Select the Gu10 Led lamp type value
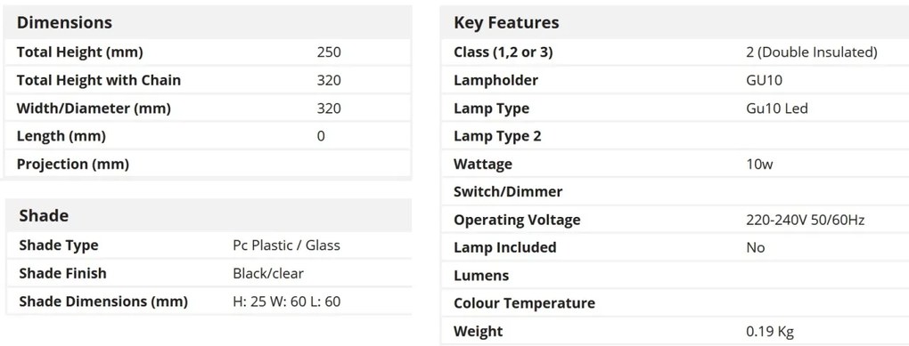Image resolution: width=909 pixels, height=346 pixels. pyautogui.click(x=777, y=109)
